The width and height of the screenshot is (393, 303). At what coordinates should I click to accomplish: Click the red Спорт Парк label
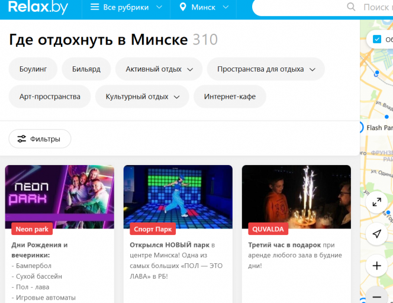[153, 229]
